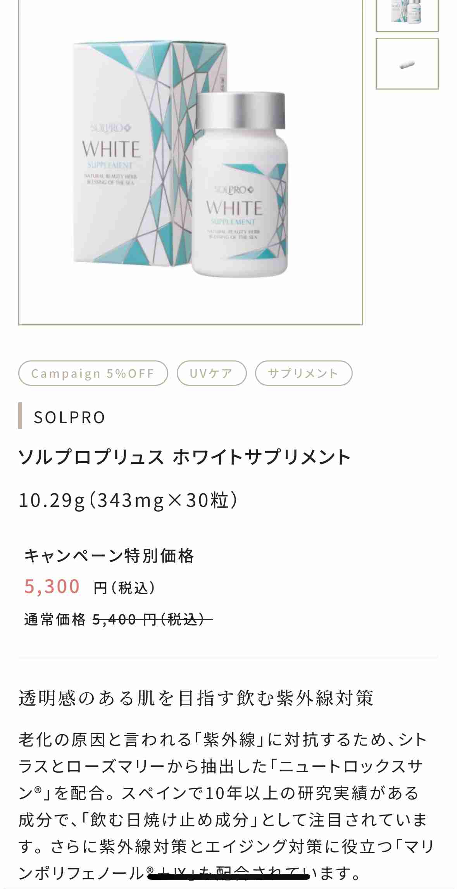Tap the heading 透明感のある肌を目指す飲む紫外線対策
This screenshot has width=457, height=889.
196,698
